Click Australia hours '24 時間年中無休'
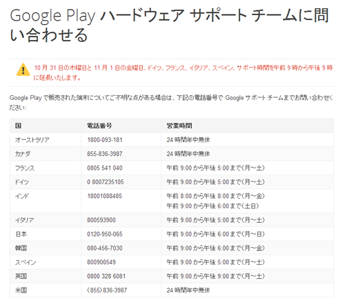This screenshot has width=345, height=307. (x=188, y=140)
